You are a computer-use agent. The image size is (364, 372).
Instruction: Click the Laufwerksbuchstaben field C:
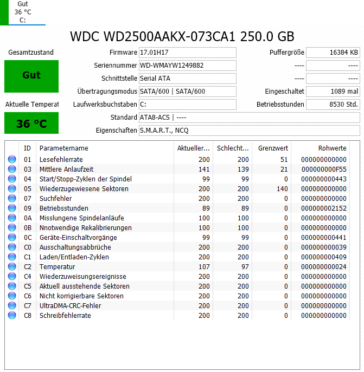(x=187, y=105)
